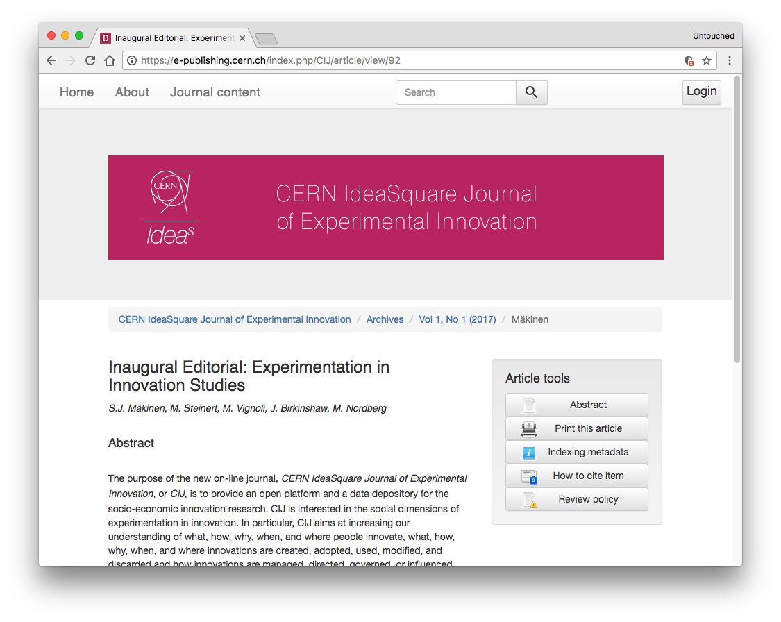View site information icon in address bar
Screen dimensions: 781x622
coord(131,60)
